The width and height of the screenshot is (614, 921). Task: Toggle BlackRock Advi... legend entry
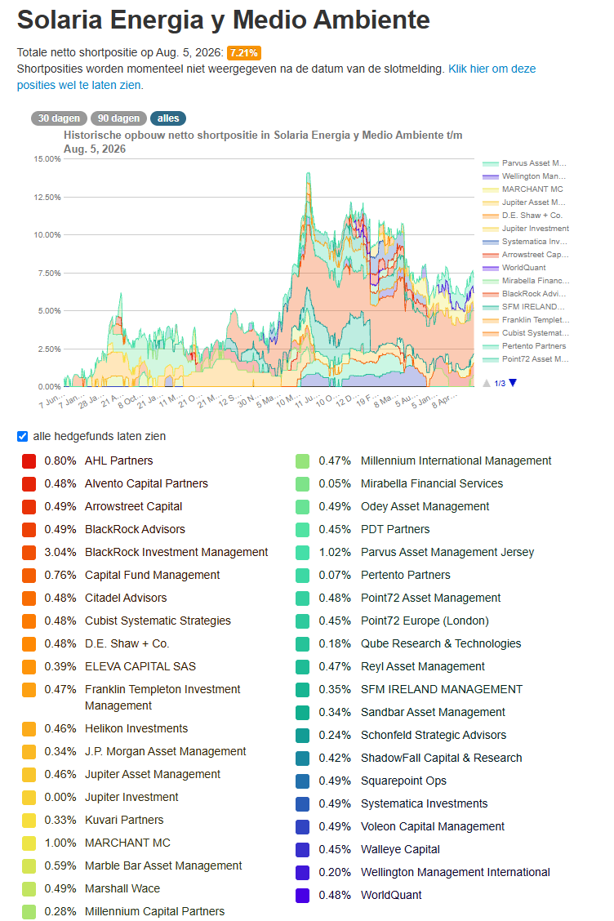pyautogui.click(x=524, y=294)
